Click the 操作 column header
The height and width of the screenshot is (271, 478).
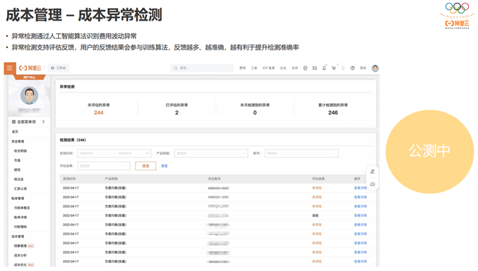(x=357, y=179)
